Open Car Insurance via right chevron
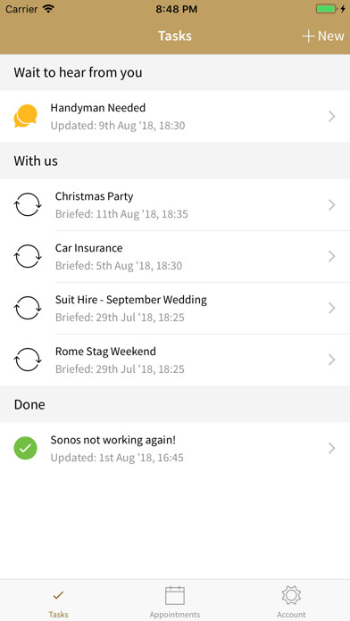This screenshot has height=621, width=350. [332, 257]
